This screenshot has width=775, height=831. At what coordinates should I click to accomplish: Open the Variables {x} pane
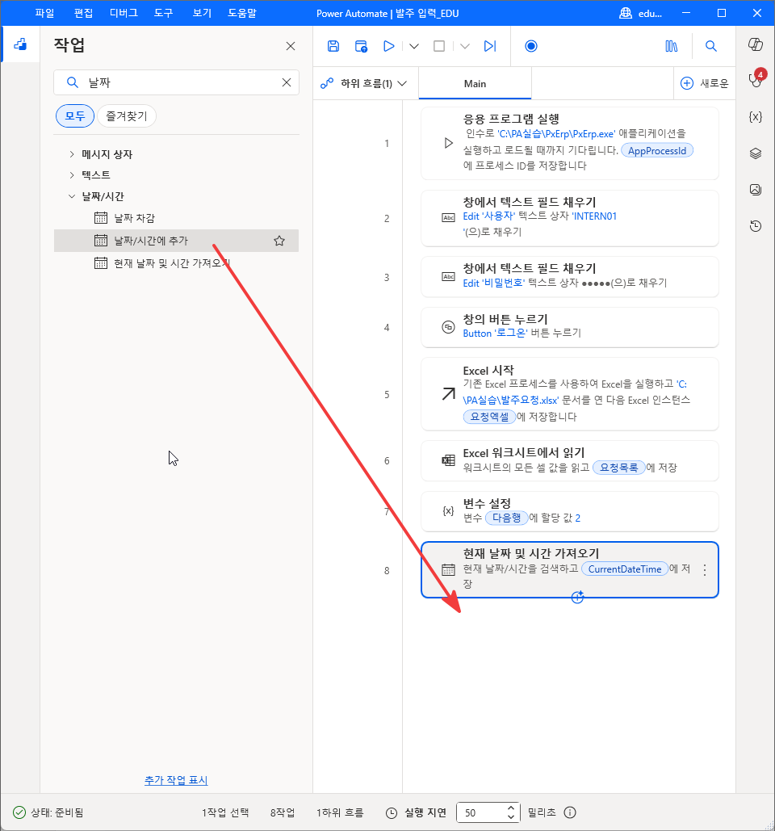click(756, 116)
